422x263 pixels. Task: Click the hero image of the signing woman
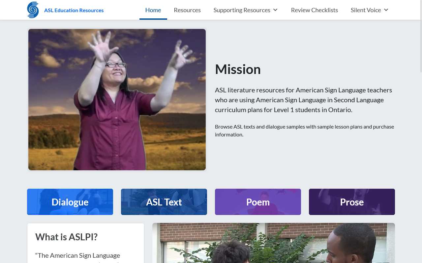click(x=117, y=100)
